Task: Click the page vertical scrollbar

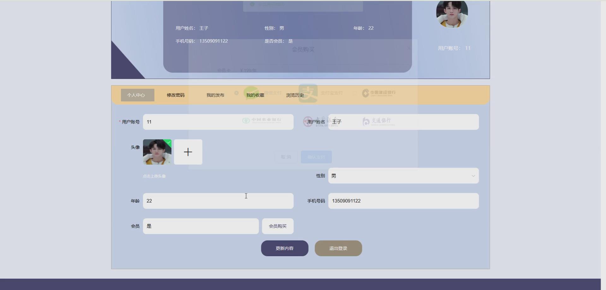Action: click(x=603, y=145)
